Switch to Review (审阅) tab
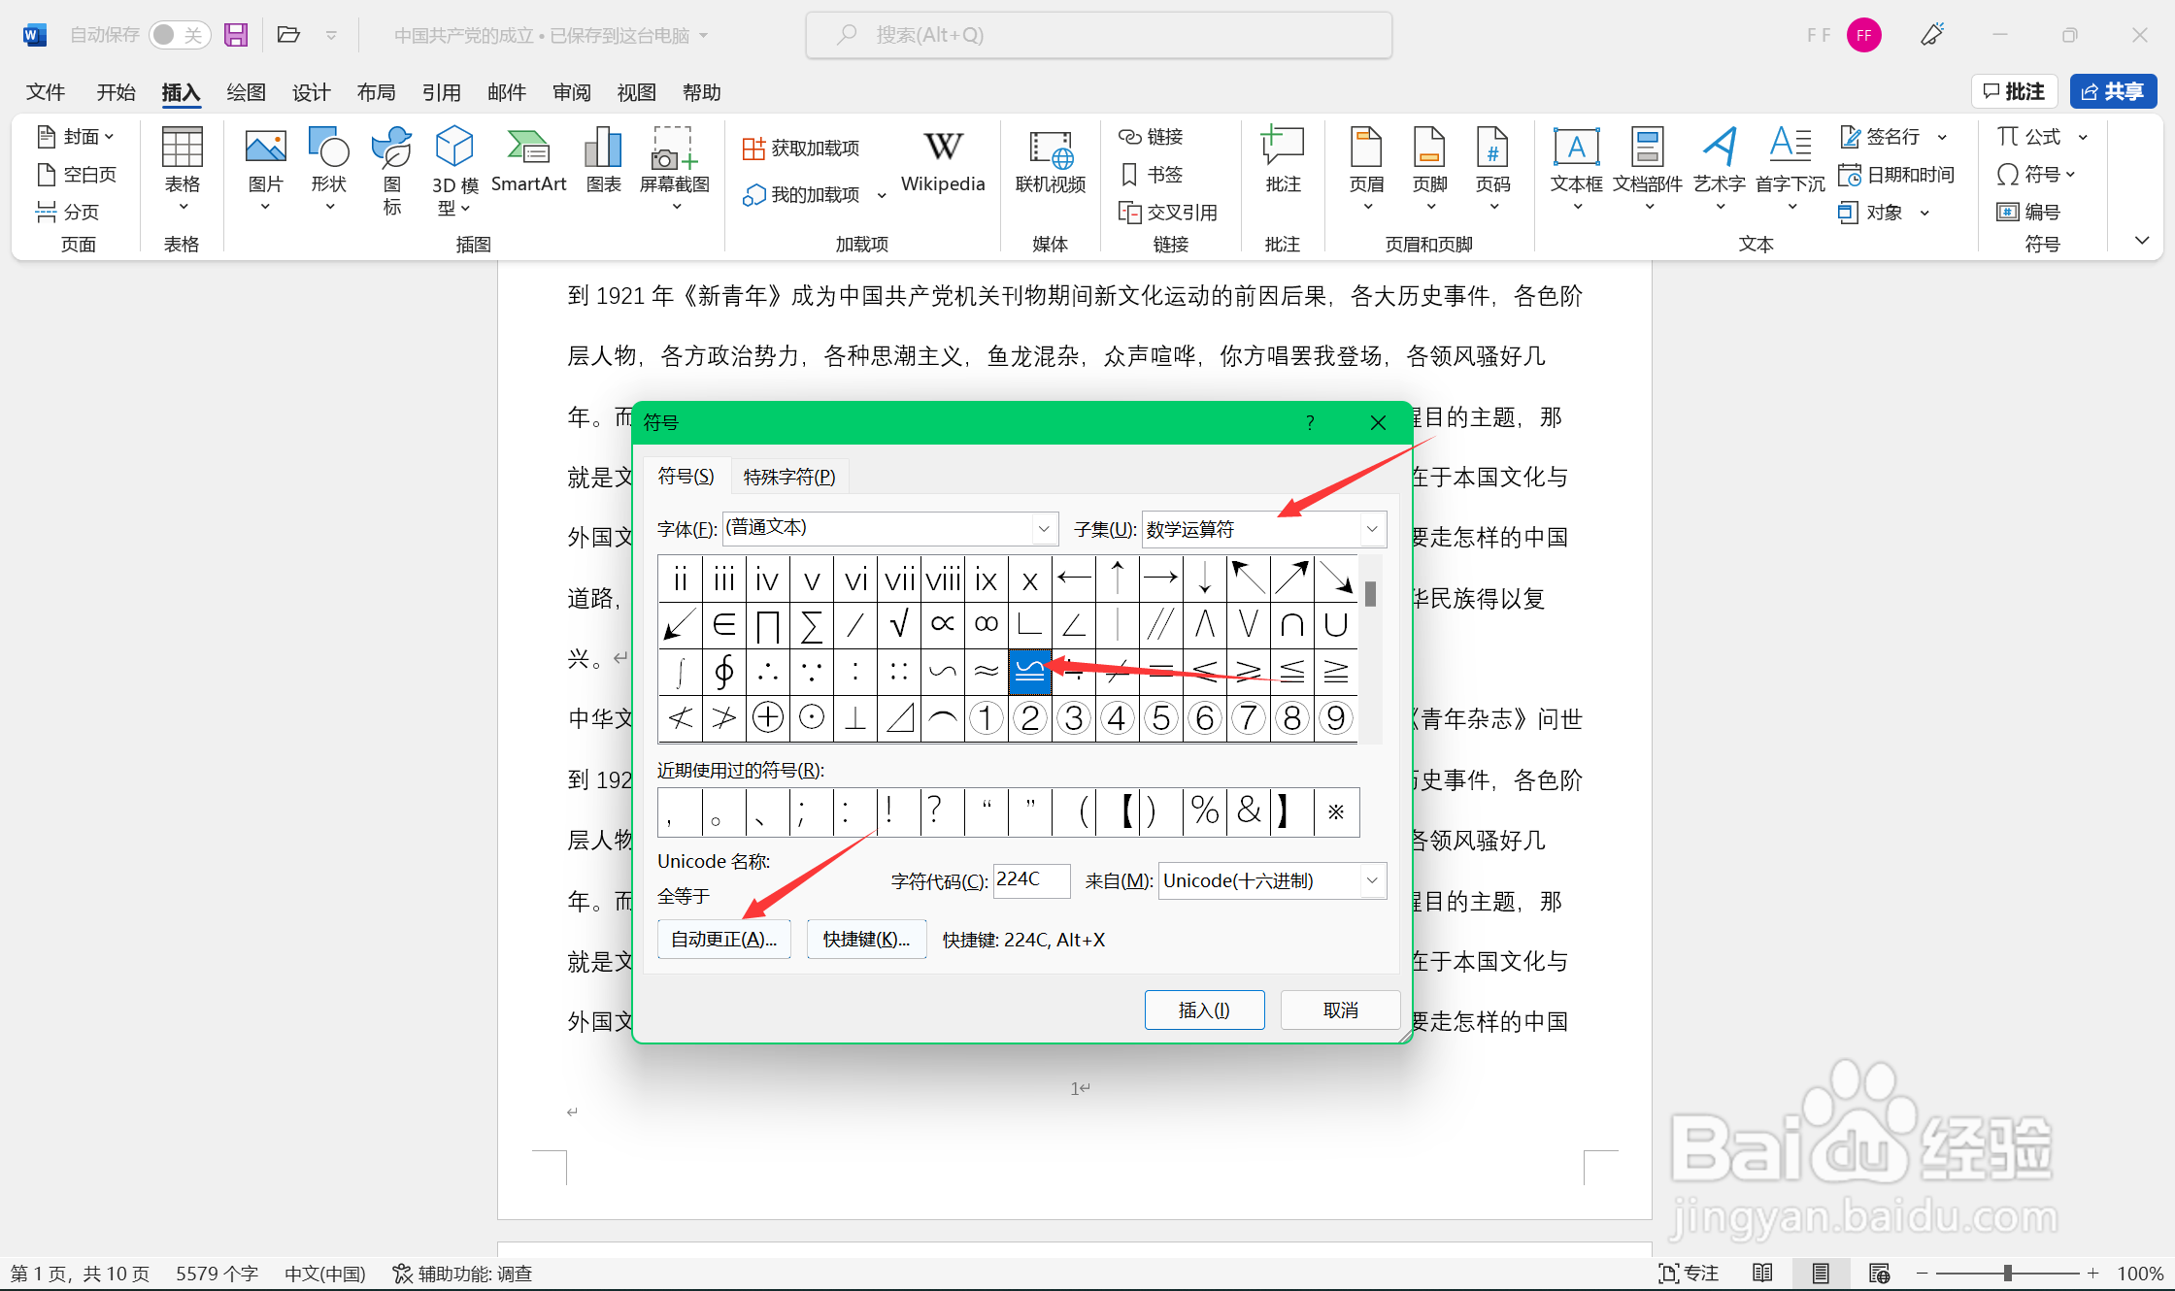Viewport: 2175px width, 1291px height. pos(571,92)
